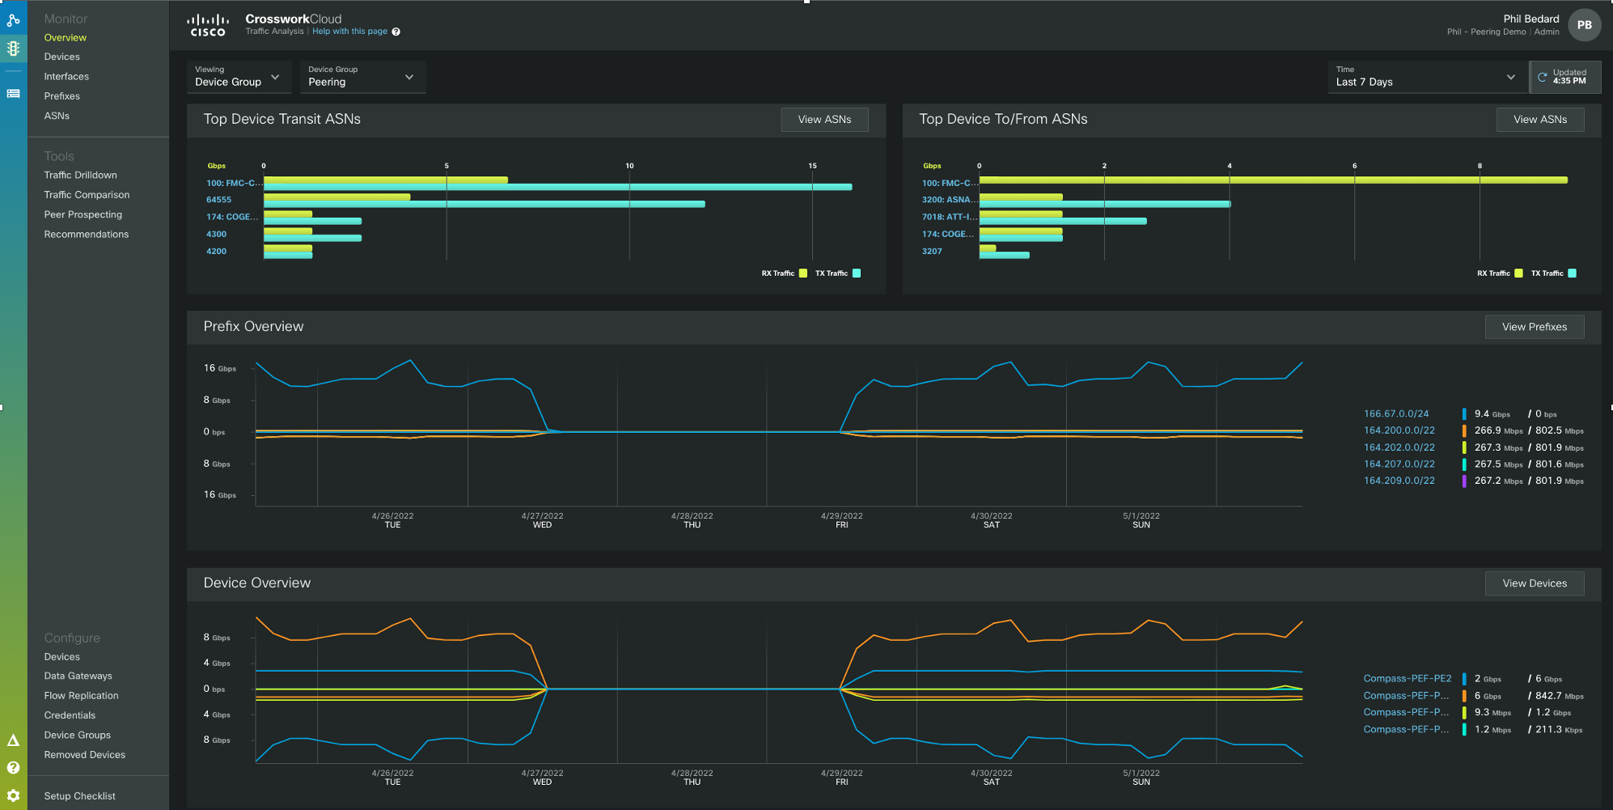Toggle TX Traffic legend in To/From ASNs chart
1613x810 pixels.
coord(1572,274)
